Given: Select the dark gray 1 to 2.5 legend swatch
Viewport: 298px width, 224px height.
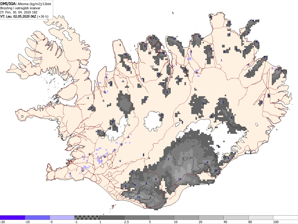Looking at the screenshot, I should pyautogui.click(x=112, y=217).
